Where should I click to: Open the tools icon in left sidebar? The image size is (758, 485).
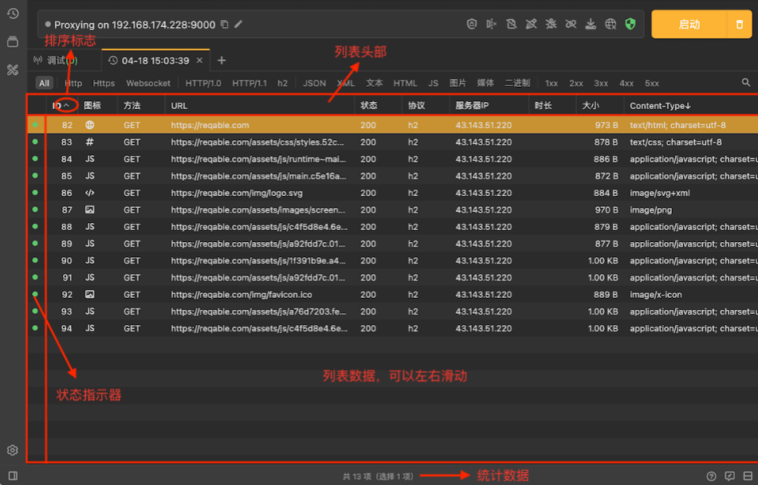pos(13,70)
